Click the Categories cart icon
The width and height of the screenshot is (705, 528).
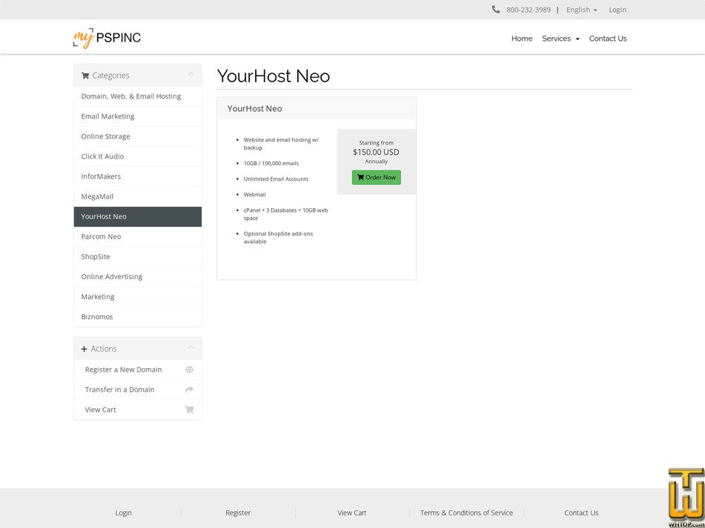[85, 76]
